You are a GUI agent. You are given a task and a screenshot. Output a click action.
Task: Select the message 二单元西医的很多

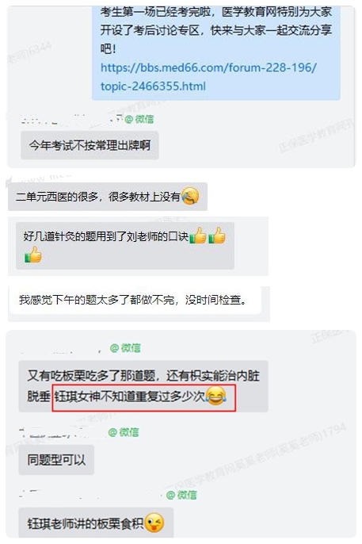(x=108, y=197)
